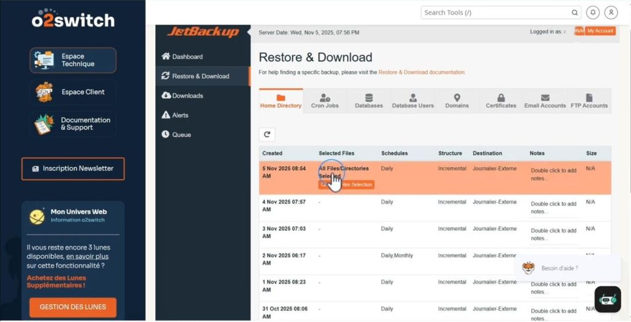Select the 2 Nov 2025 06:17 AM backup
The height and width of the screenshot is (322, 631).
pos(435,261)
